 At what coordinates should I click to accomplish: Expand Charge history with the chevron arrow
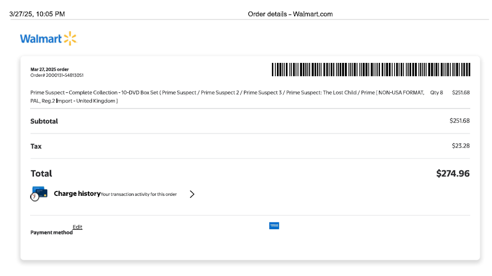[x=192, y=194]
